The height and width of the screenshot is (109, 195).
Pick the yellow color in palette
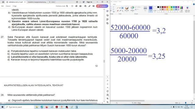coord(169,7)
